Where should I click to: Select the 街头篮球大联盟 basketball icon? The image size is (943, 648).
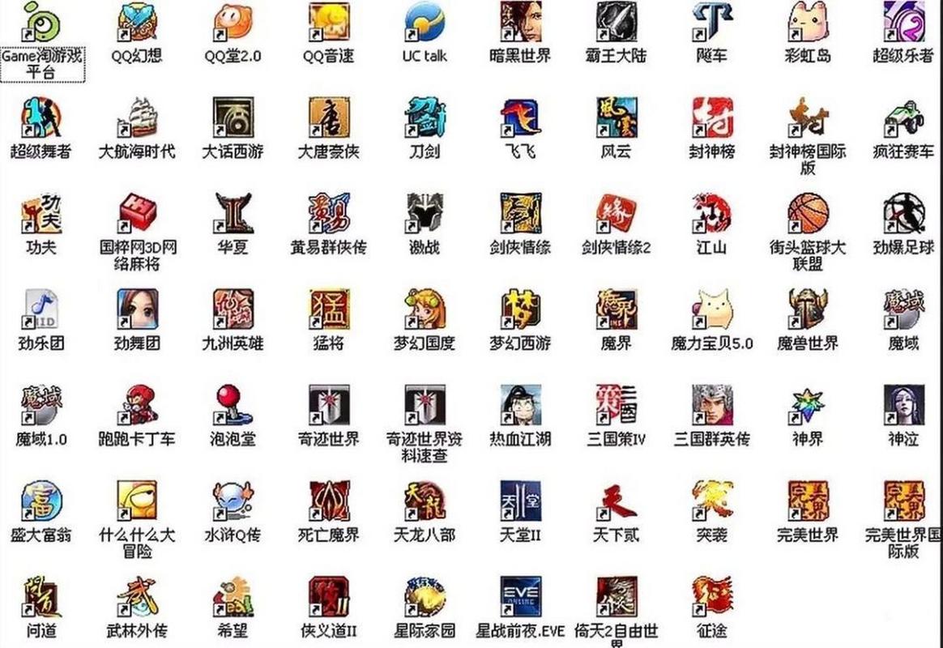807,214
